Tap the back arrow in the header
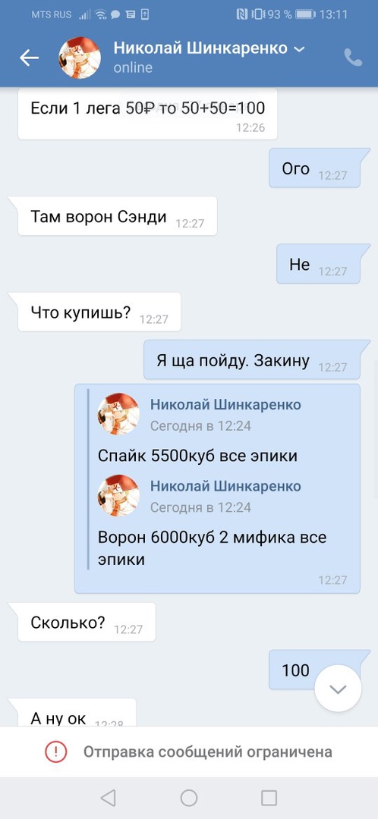 (x=30, y=58)
